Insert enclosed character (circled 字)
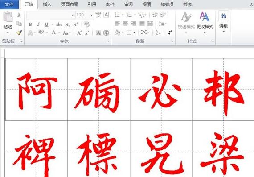Screen dimensions: 254x177 tap(106, 33)
